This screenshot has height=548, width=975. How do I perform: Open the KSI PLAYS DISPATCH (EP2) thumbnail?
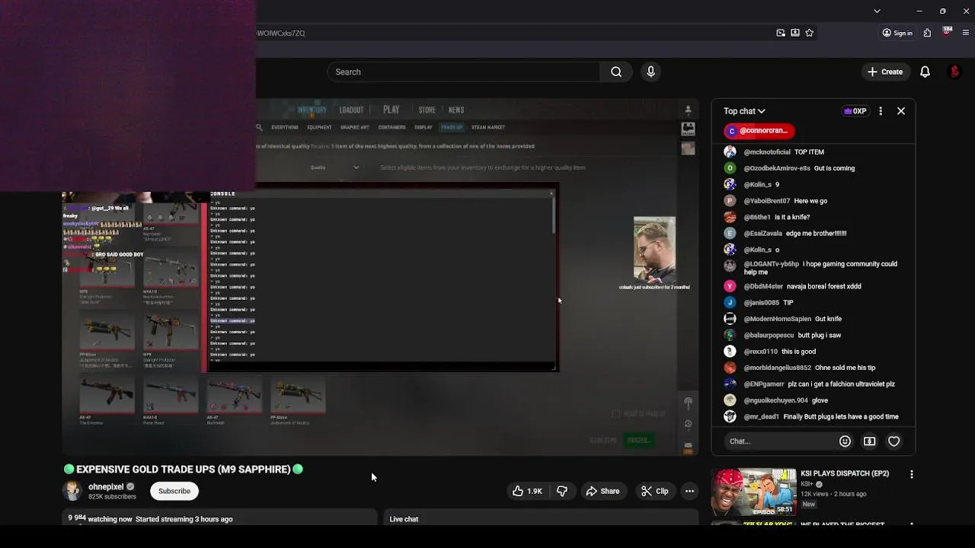(754, 492)
